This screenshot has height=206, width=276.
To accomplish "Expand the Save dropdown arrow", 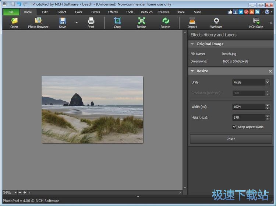I will pos(77,22).
